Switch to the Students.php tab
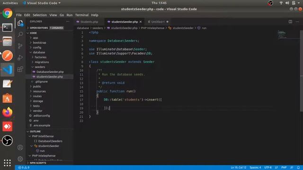The image size is (303, 170). 89,22
